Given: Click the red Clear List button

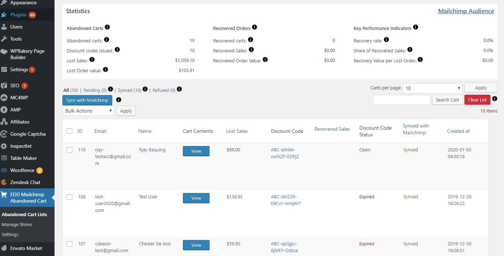Looking at the screenshot, I should tap(477, 100).
